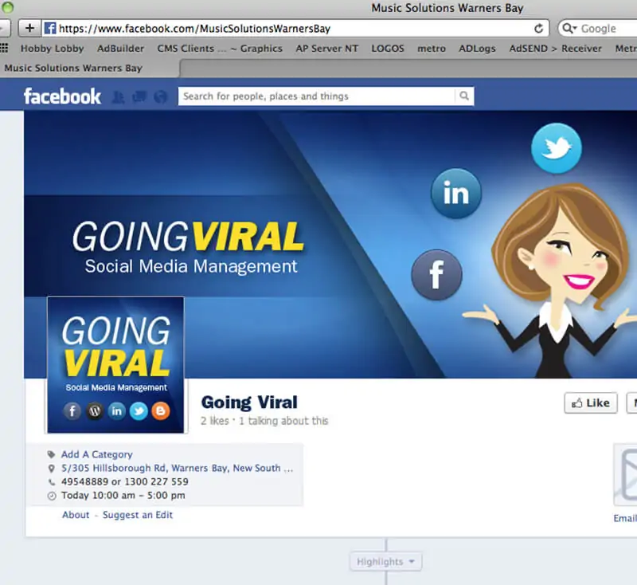Click the search magnifier button on Facebook
Screen dimensions: 637x585
pos(464,96)
